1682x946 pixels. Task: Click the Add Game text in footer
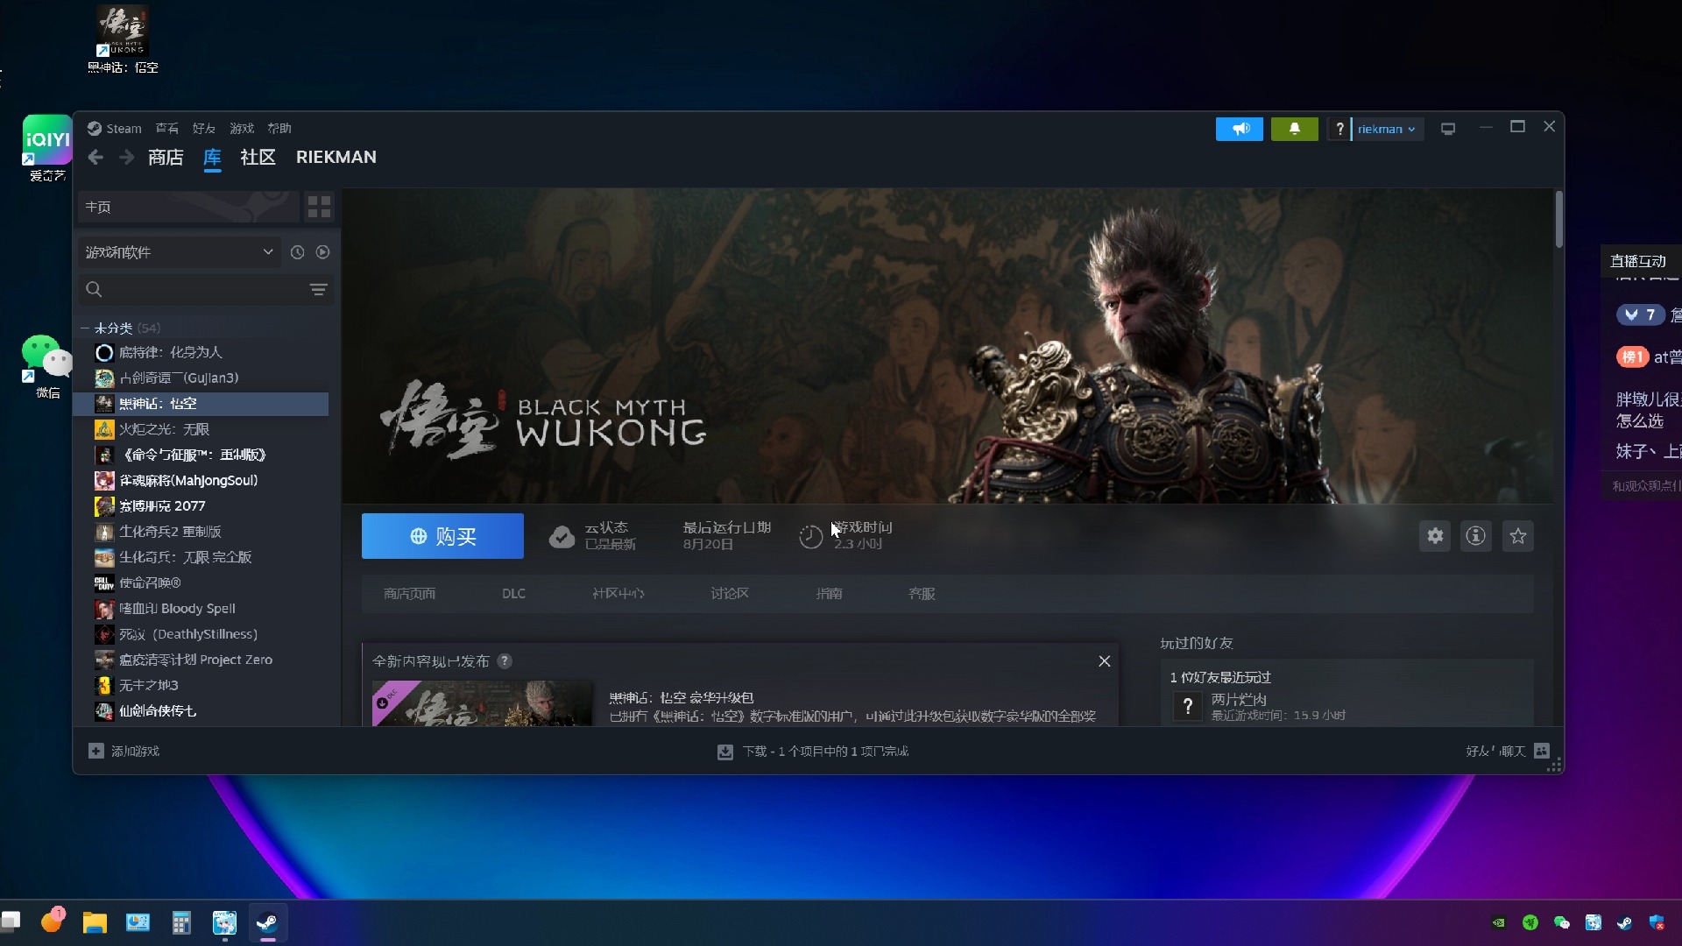coord(135,751)
